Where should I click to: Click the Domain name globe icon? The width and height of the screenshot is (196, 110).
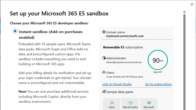point(104,32)
